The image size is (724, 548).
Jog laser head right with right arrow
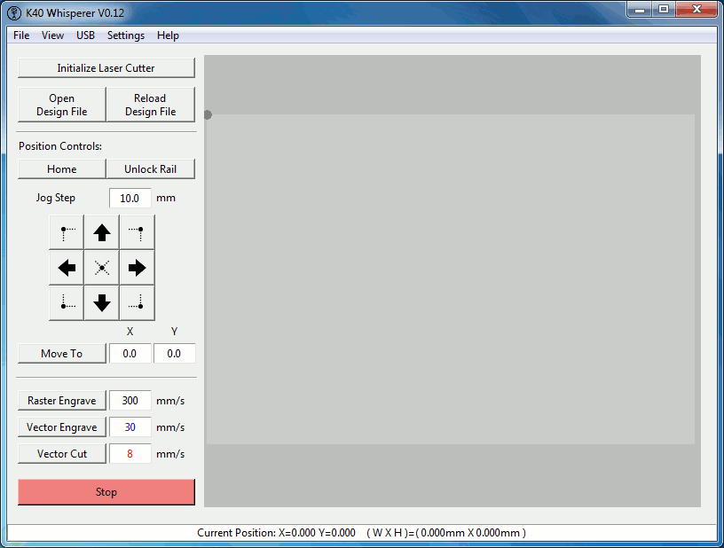pyautogui.click(x=138, y=268)
